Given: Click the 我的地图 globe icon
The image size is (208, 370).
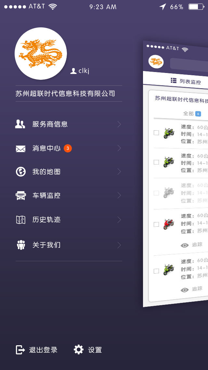Looking at the screenshot, I should click(x=21, y=172).
